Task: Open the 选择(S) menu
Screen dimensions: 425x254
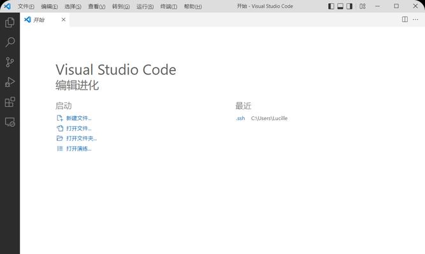Action: coord(73,6)
